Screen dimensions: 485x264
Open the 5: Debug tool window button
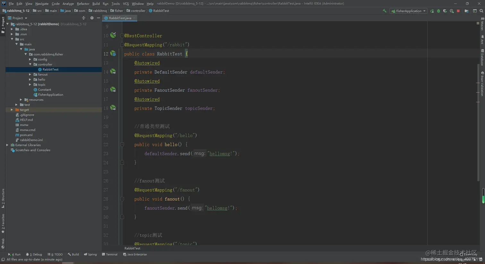pos(34,254)
